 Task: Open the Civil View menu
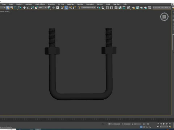click(x=61, y=4)
